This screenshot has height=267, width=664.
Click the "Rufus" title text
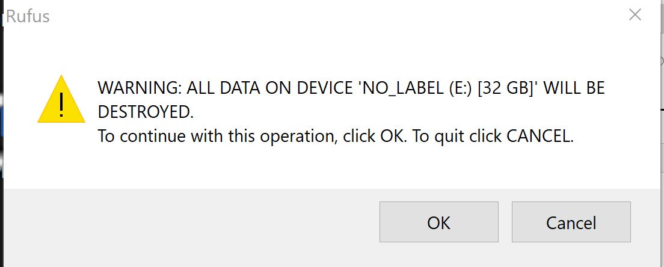click(x=28, y=16)
